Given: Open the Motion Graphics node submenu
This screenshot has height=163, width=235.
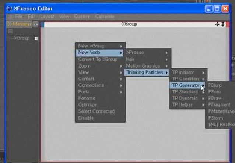Looking at the screenshot, I should [147, 66].
